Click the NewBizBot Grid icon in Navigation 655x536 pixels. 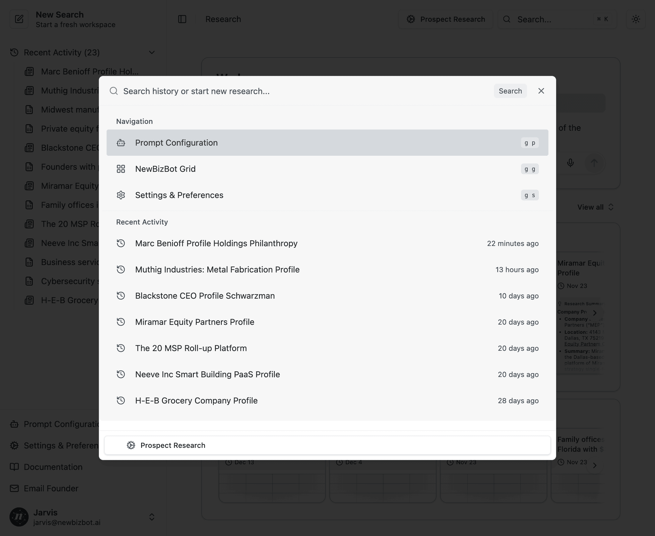coord(121,169)
